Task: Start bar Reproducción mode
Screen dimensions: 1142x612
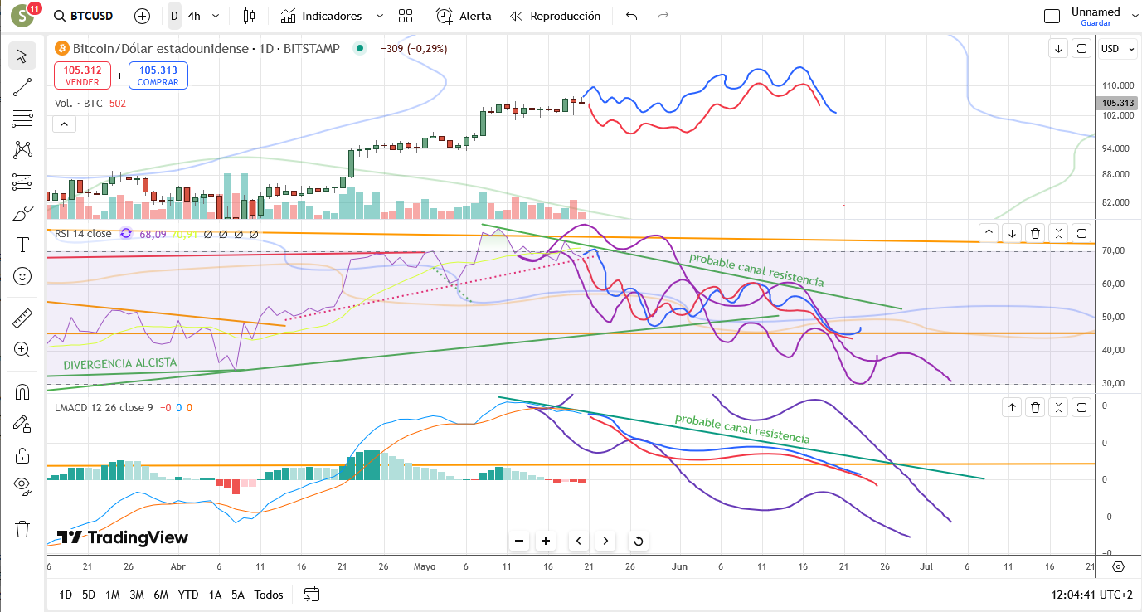Action: (x=556, y=16)
